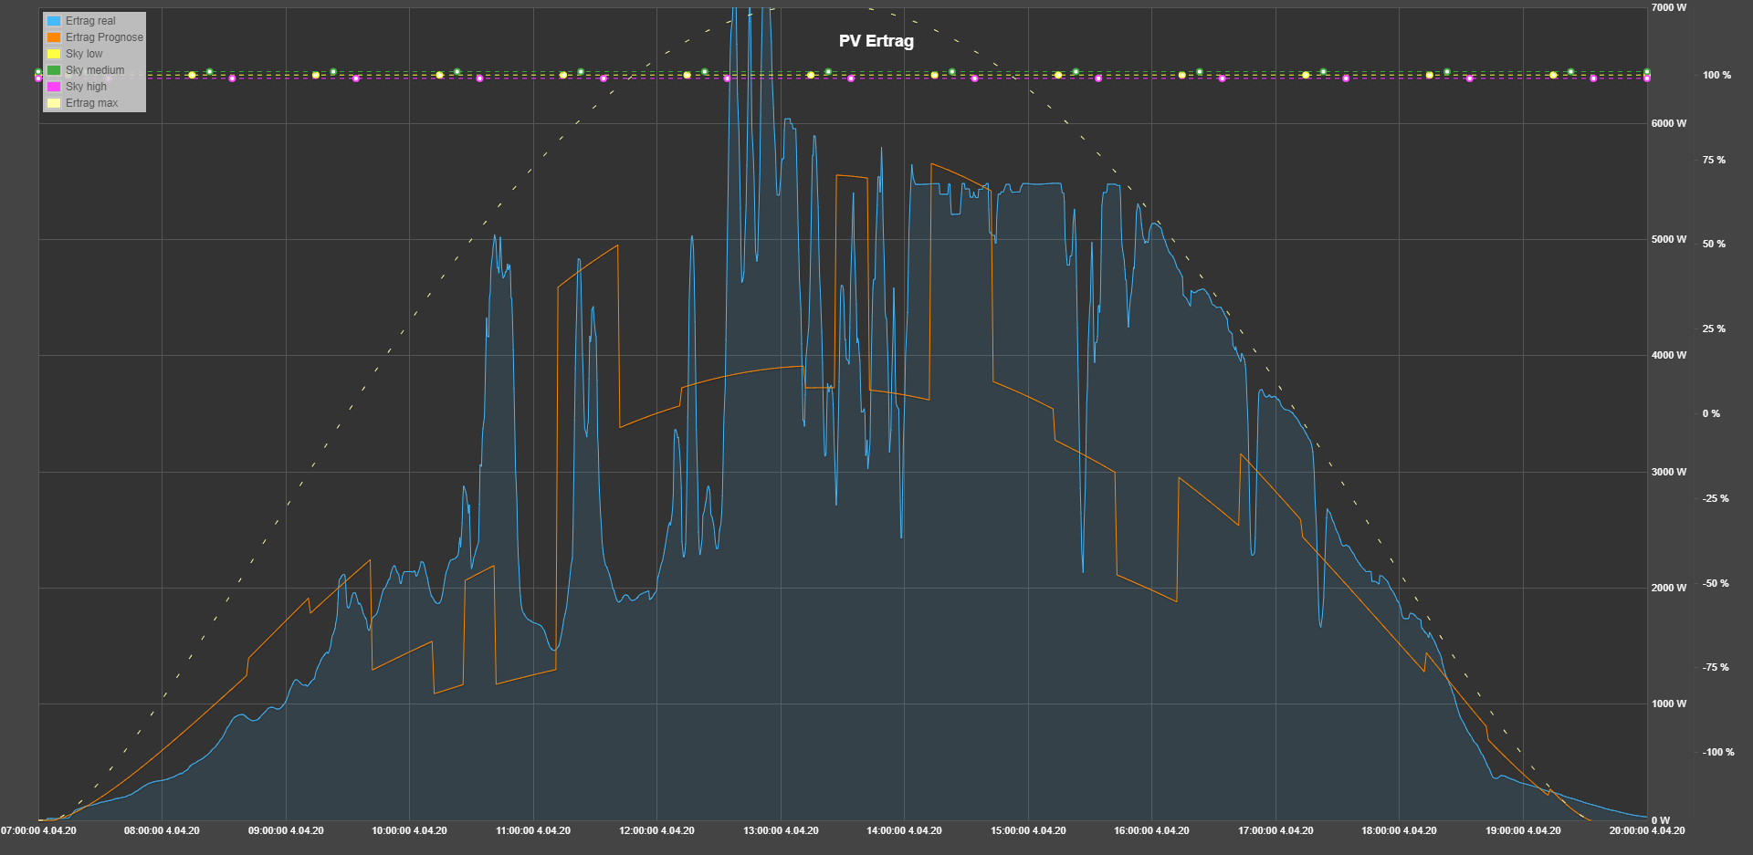The width and height of the screenshot is (1753, 855).
Task: Click the pale yellow swatch beside Ertrag max
Action: 54,103
